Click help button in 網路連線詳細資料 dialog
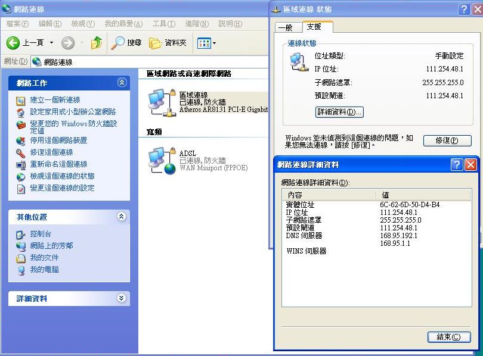The height and width of the screenshot is (356, 483). pos(457,165)
